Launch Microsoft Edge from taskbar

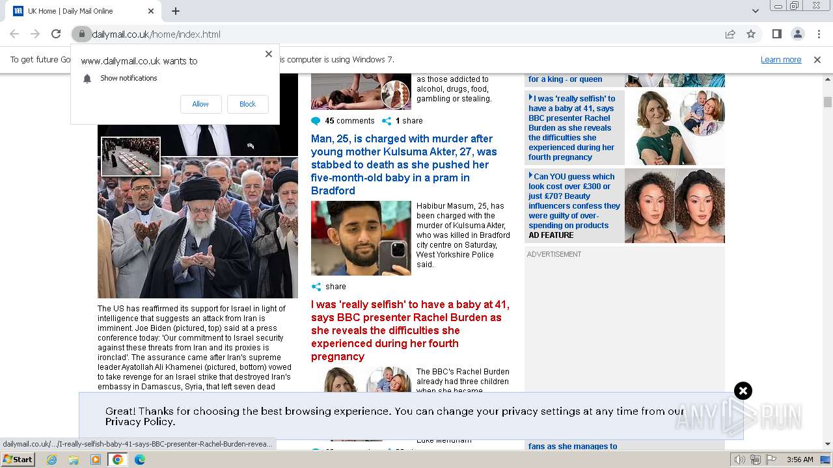pyautogui.click(x=139, y=460)
